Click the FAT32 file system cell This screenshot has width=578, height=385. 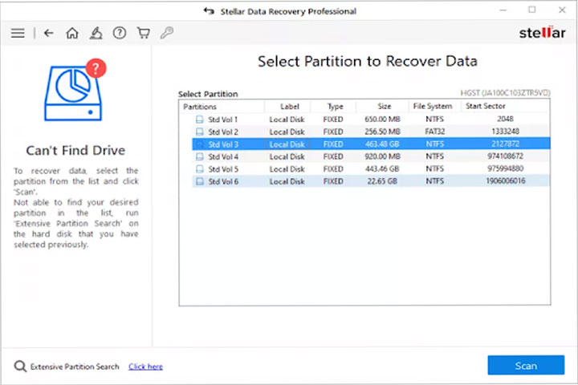[435, 132]
